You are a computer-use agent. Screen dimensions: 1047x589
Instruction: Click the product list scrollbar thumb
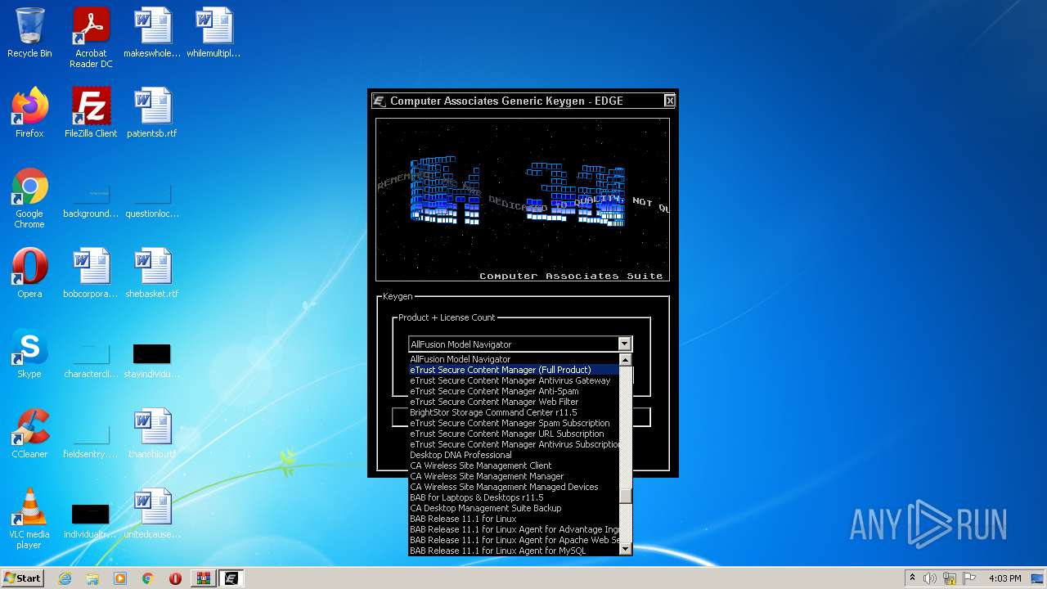(625, 496)
